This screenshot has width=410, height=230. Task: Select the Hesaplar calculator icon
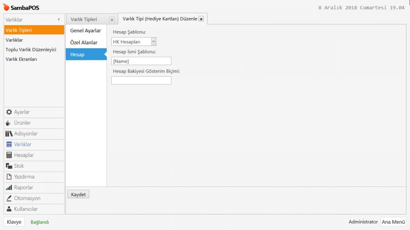9,155
